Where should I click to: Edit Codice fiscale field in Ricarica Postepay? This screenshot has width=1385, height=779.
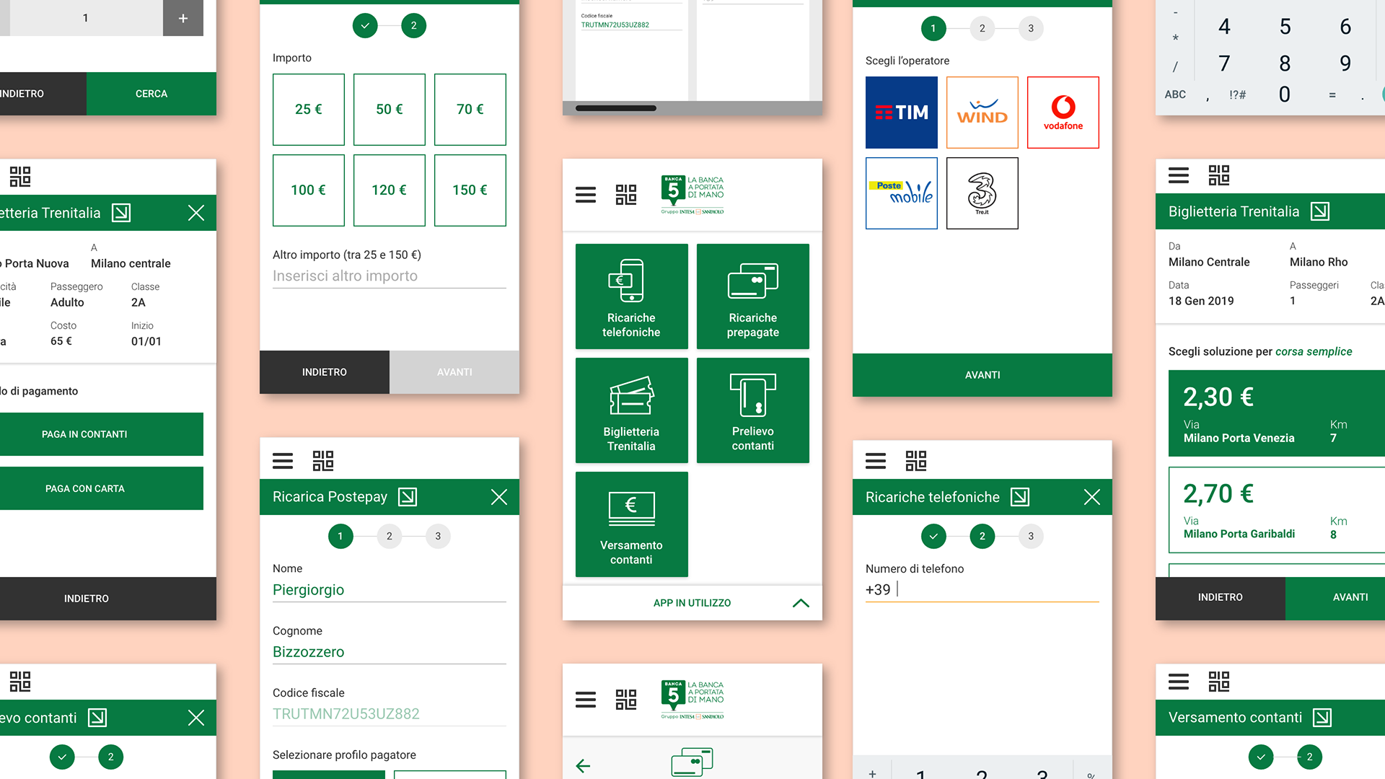(x=390, y=714)
